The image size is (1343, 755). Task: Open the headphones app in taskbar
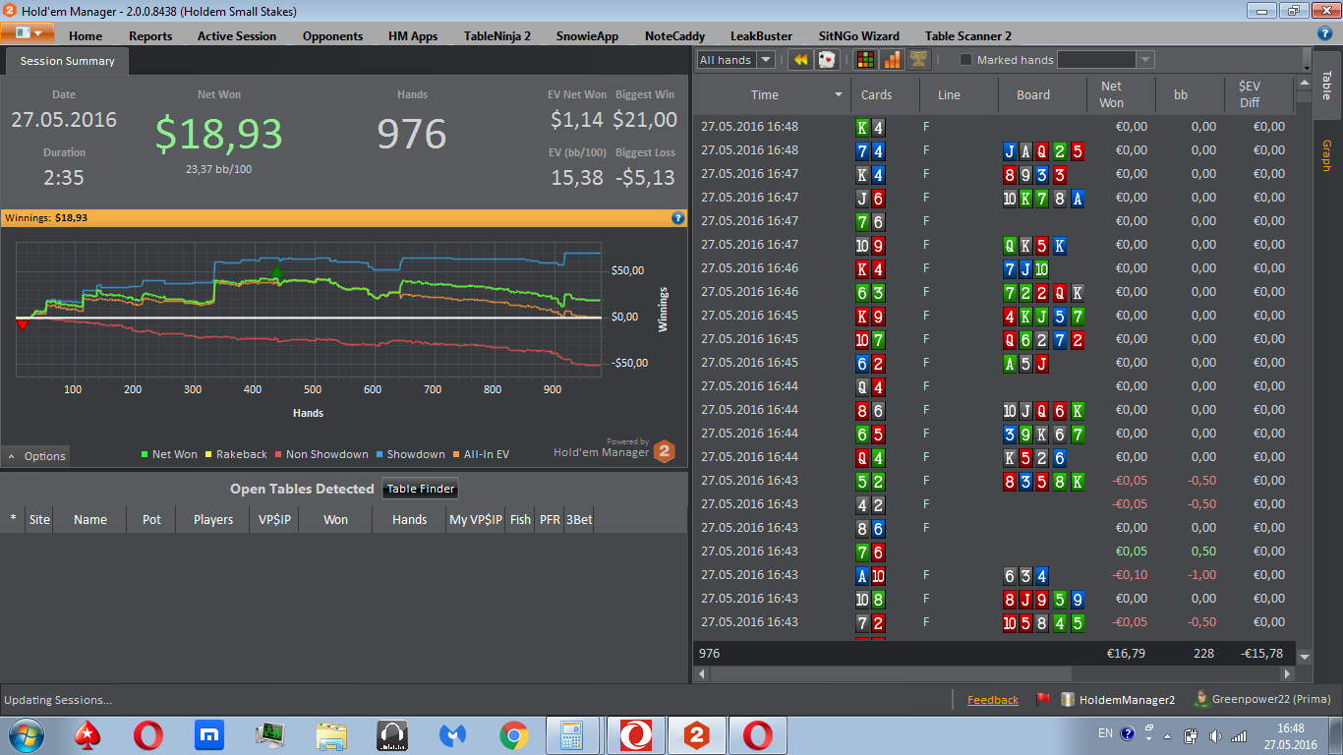pos(392,734)
